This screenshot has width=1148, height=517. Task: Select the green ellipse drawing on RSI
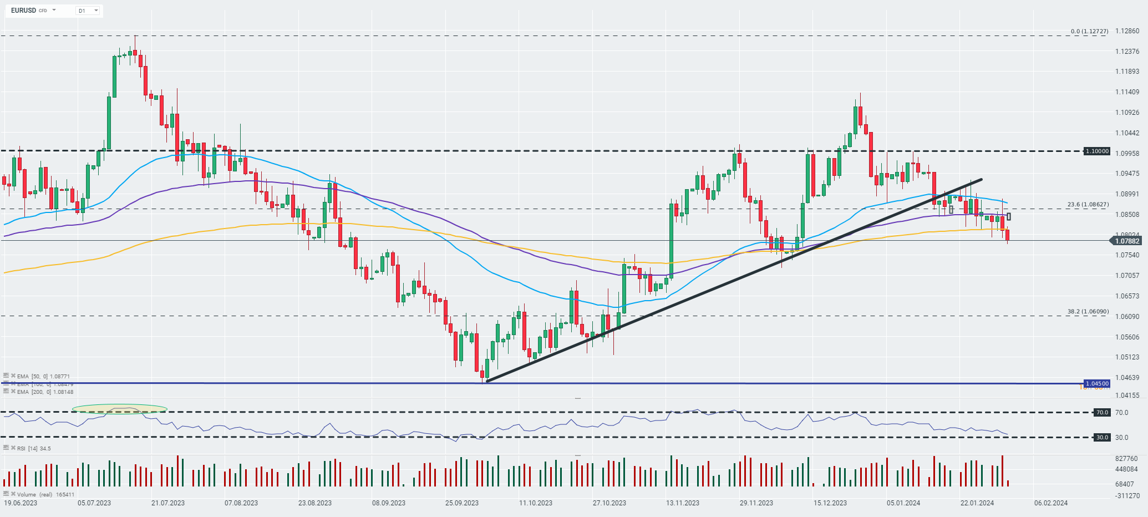pyautogui.click(x=120, y=409)
